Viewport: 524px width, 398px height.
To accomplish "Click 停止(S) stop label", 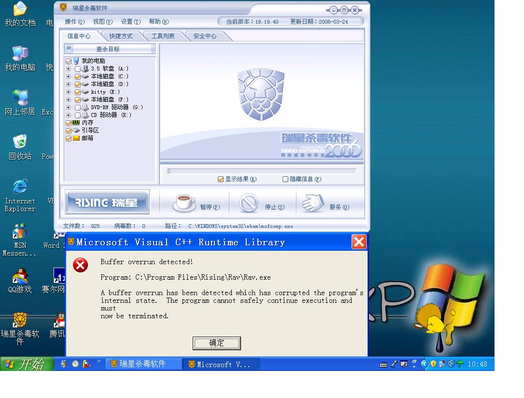I will (275, 207).
